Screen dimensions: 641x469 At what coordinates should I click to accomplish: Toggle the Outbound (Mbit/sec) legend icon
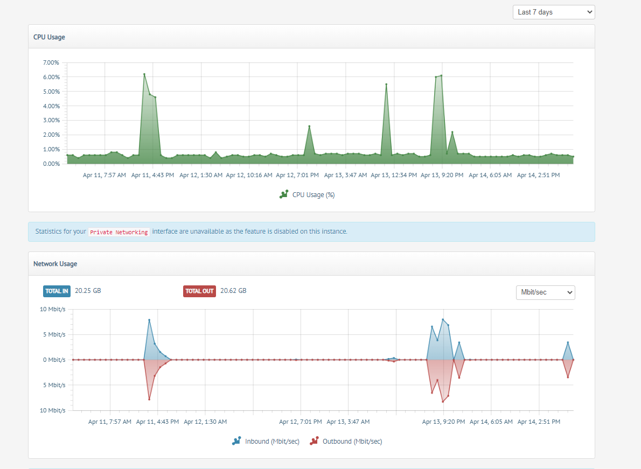pyautogui.click(x=314, y=441)
